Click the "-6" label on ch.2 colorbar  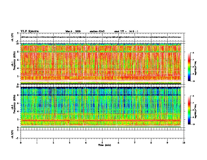pyautogui.click(x=193, y=96)
